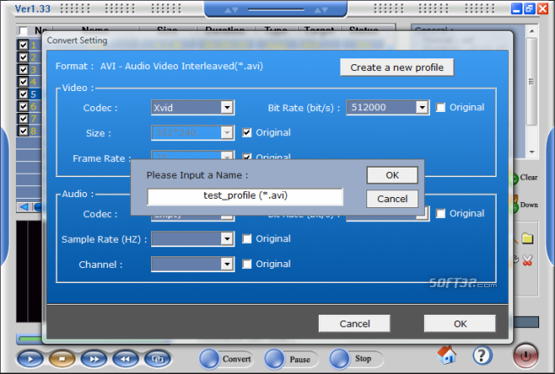Image resolution: width=555 pixels, height=374 pixels.
Task: Open the Channel dropdown
Action: click(x=226, y=264)
